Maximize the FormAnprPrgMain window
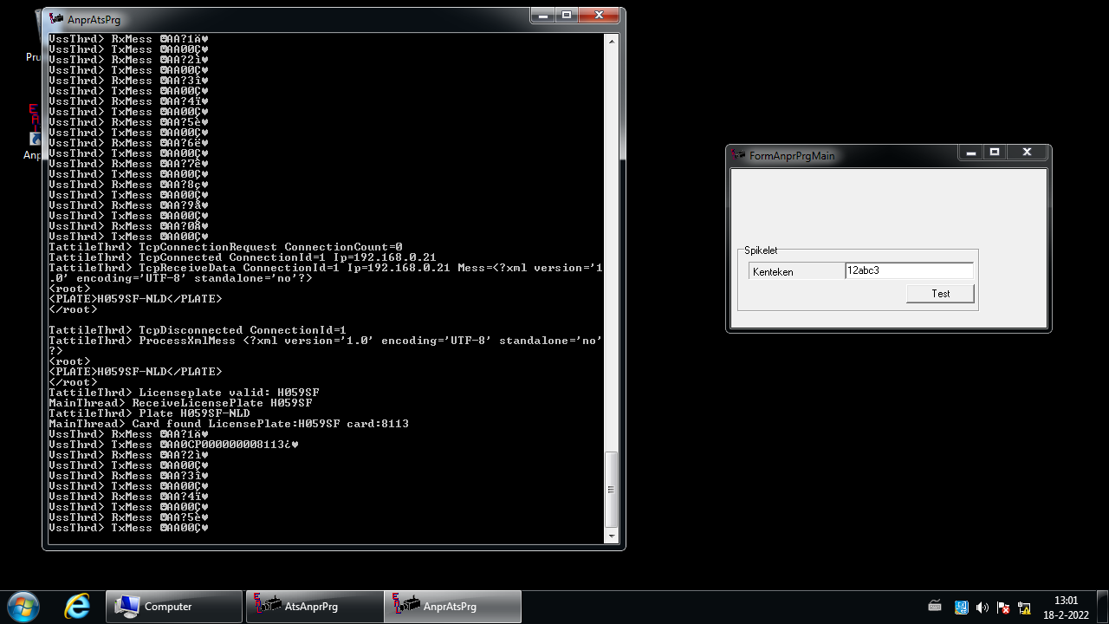This screenshot has height=624, width=1109. (995, 153)
